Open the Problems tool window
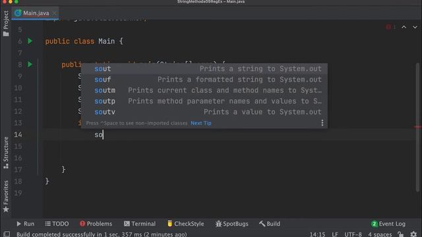The image size is (422, 237). pos(96,224)
